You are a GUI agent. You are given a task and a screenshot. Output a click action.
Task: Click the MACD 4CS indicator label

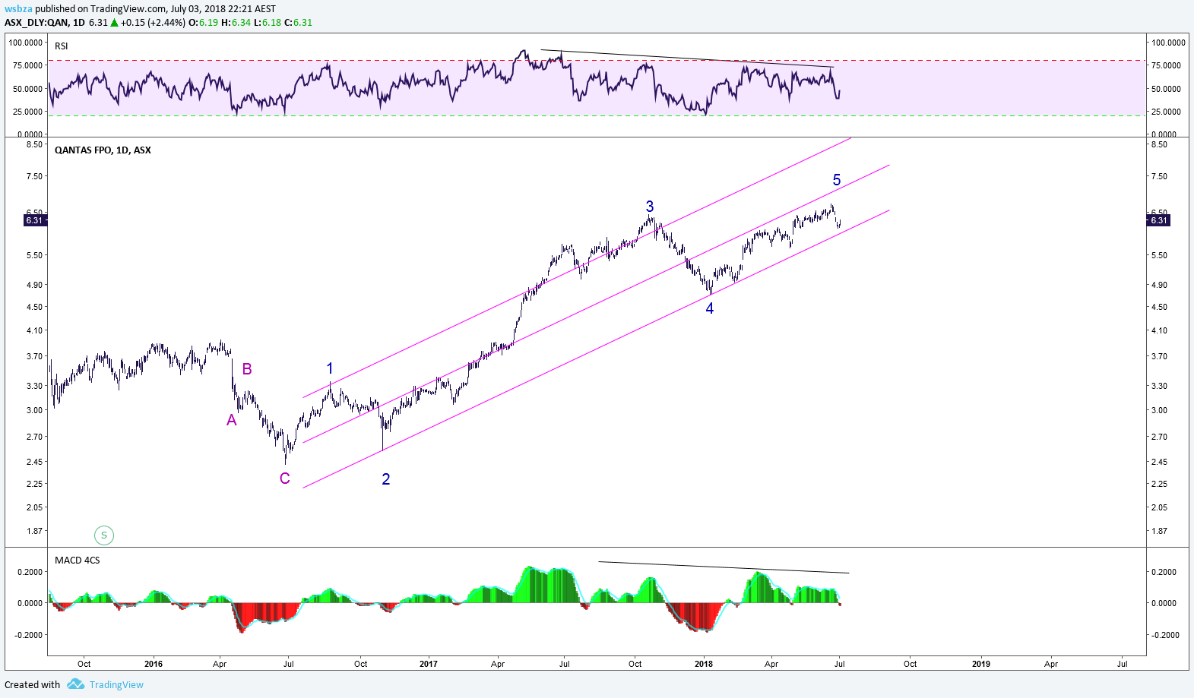click(77, 561)
